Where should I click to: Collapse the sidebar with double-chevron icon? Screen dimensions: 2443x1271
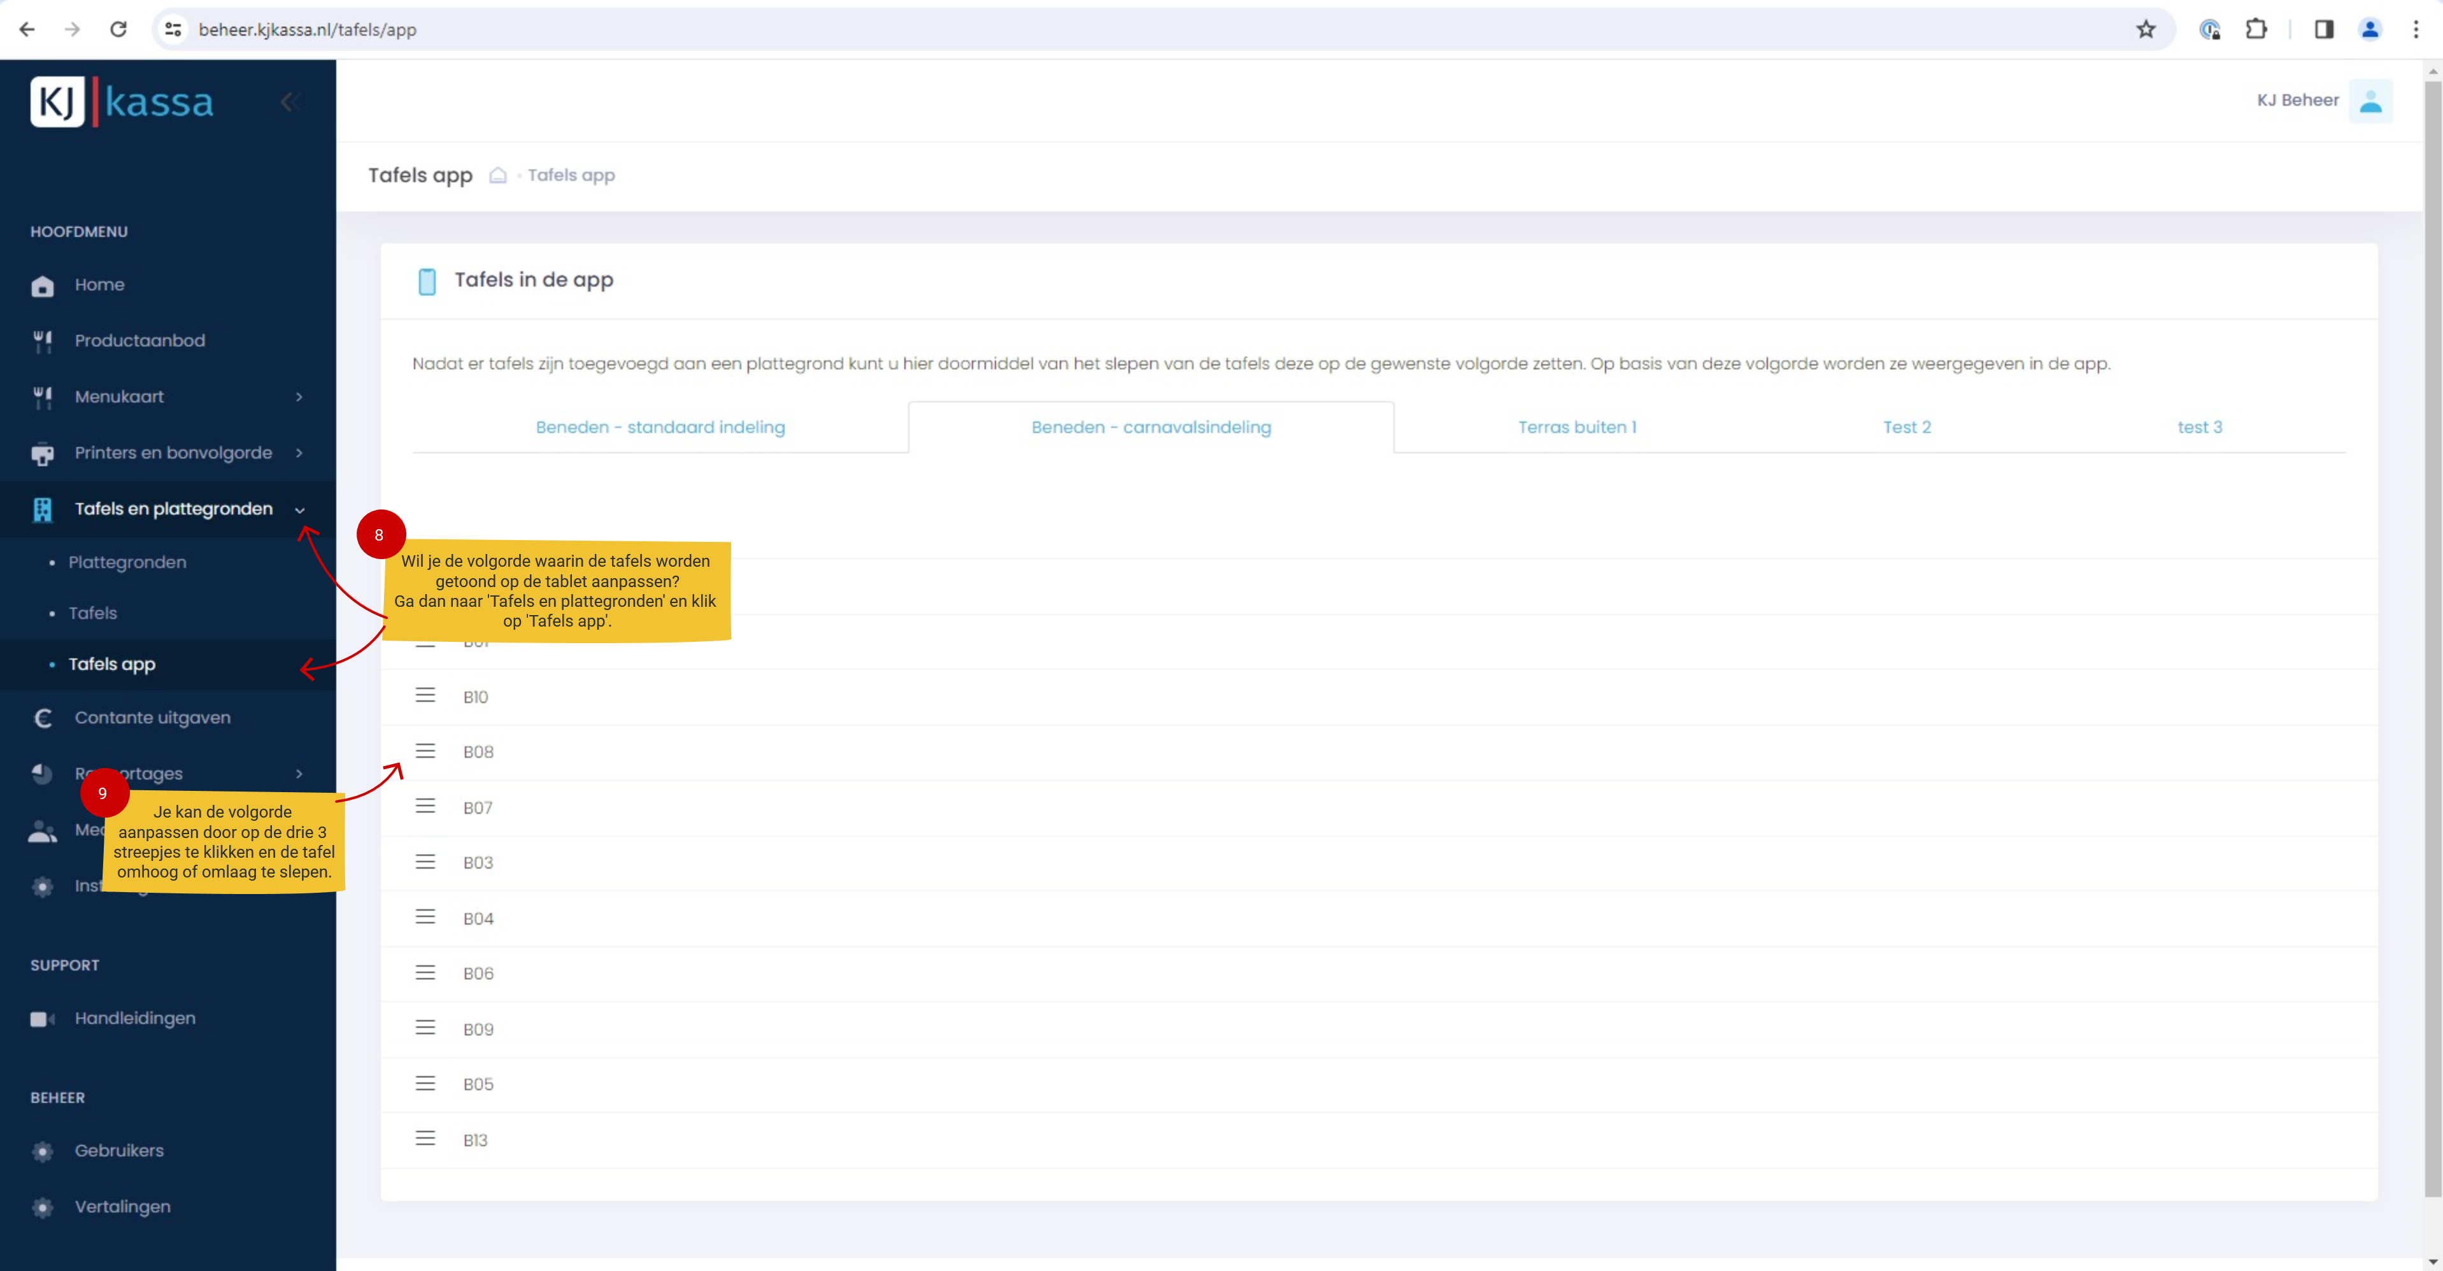coord(290,101)
